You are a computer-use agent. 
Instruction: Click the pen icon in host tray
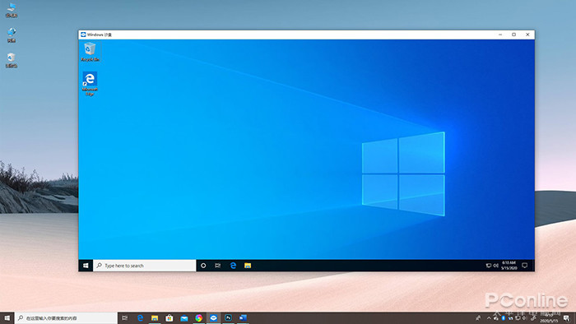pyautogui.click(x=533, y=318)
